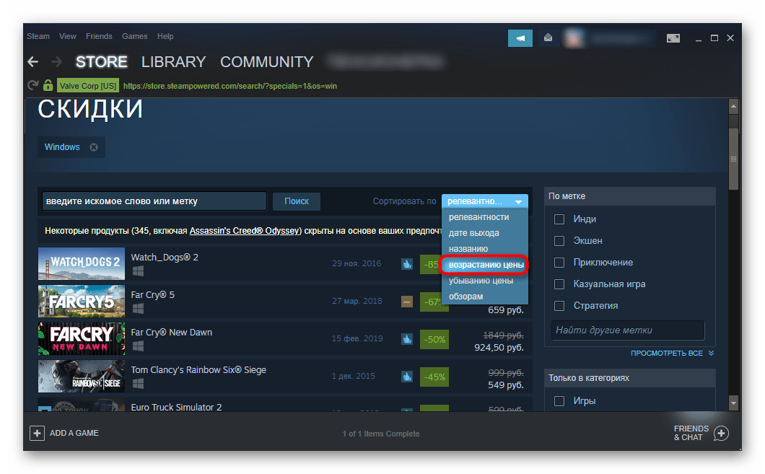Open the Games menu
This screenshot has height=474, width=765.
point(135,36)
